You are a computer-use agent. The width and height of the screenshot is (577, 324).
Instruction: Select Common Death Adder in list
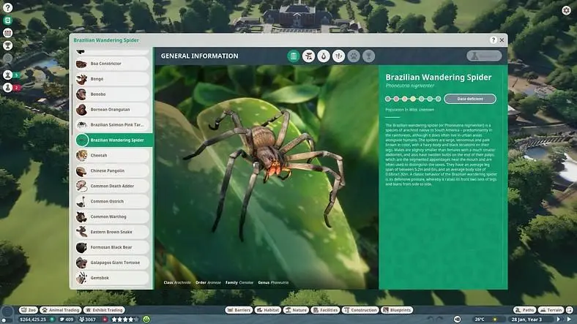point(112,187)
